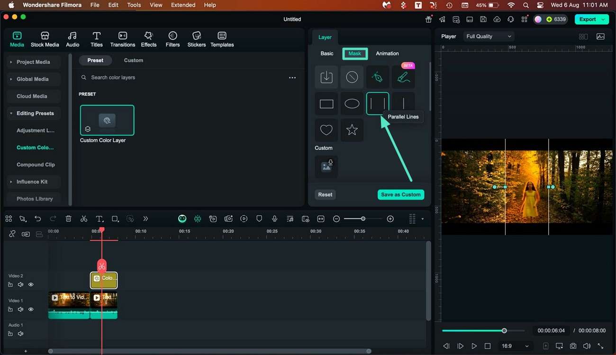Viewport: 616px width, 355px height.
Task: Click the Reset button in Mask panel
Action: click(x=325, y=194)
